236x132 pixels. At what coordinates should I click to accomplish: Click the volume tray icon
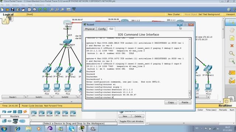coord(218,129)
